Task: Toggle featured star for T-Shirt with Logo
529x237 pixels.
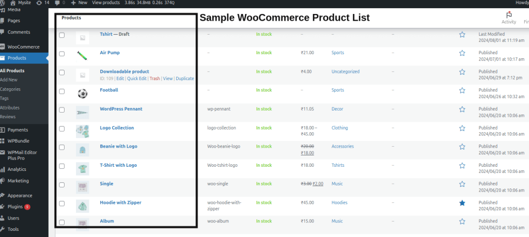Action: point(462,166)
